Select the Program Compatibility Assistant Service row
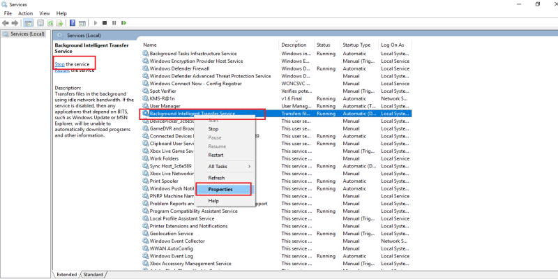 [276, 211]
